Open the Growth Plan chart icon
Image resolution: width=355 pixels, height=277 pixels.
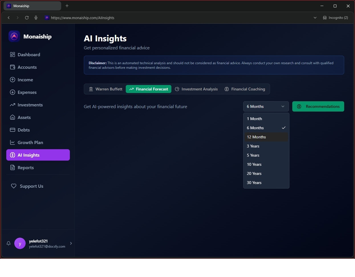coord(13,142)
